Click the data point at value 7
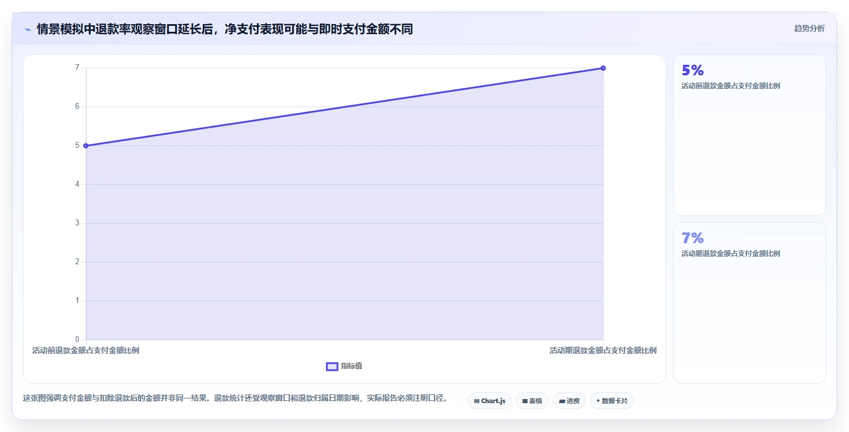This screenshot has height=432, width=849. click(x=603, y=68)
